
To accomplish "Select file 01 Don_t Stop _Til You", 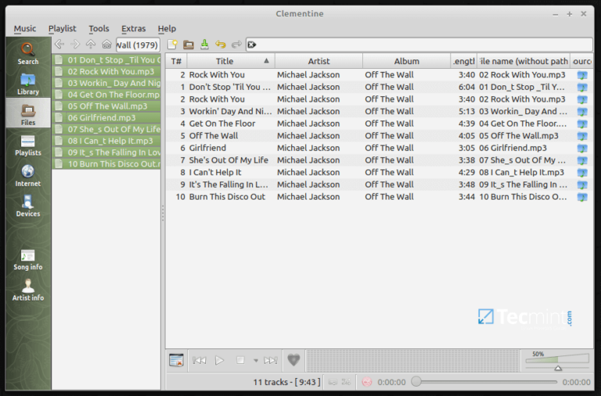I will point(106,59).
